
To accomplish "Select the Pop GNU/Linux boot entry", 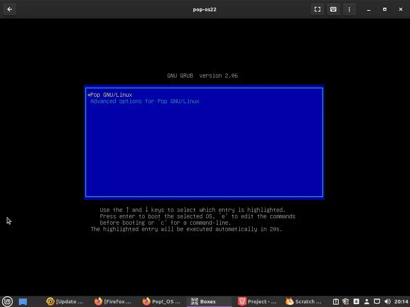I will click(x=204, y=95).
